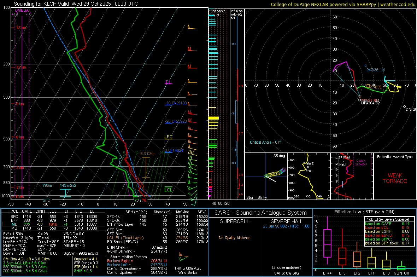The image size is (417, 277).
Task: Click the Prob EF2+ Given Supercell header
Action: click(x=387, y=219)
